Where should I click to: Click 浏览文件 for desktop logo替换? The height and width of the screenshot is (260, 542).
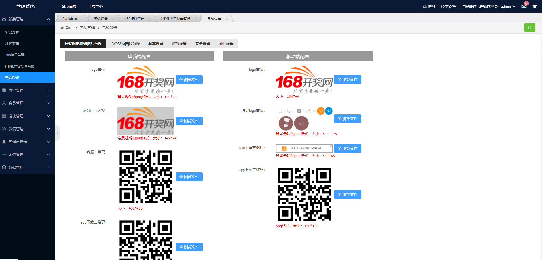189,80
